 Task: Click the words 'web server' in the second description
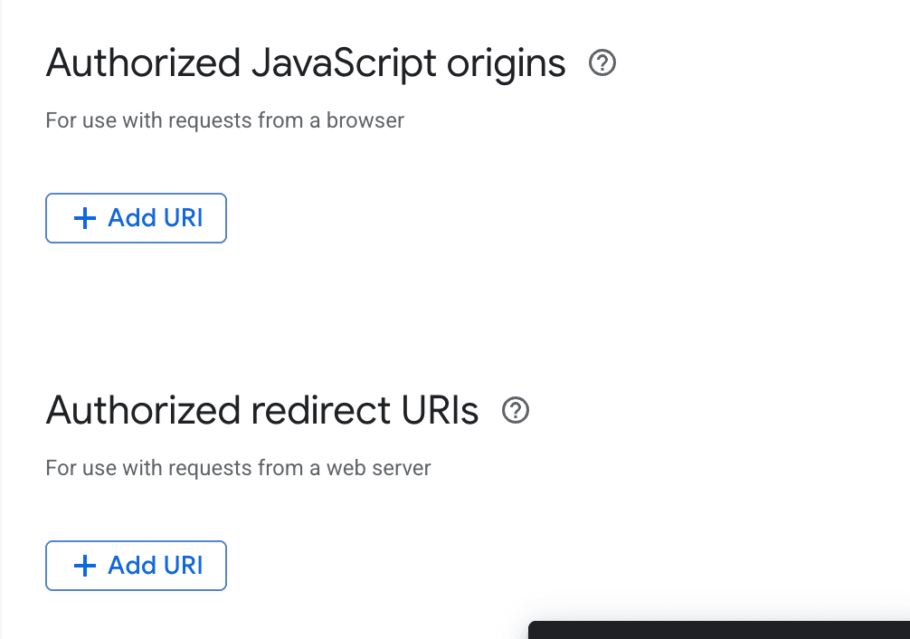point(378,468)
